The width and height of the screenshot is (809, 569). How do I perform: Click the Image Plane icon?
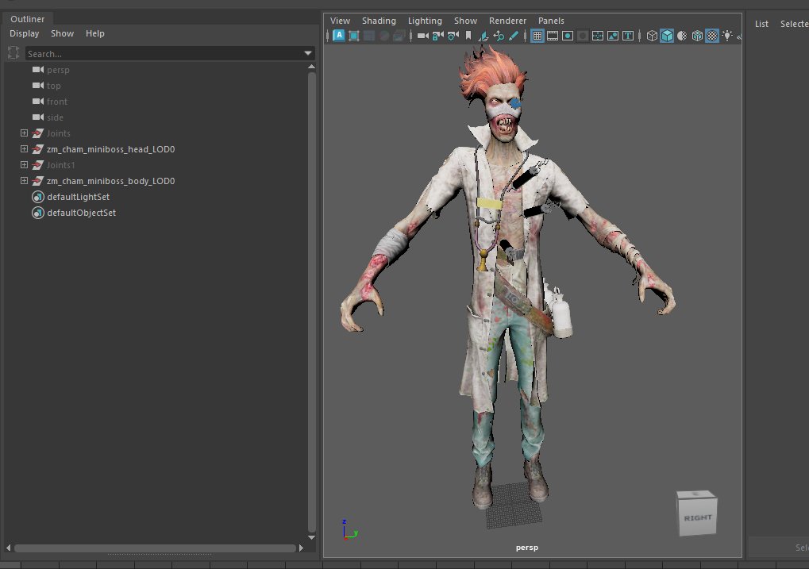pyautogui.click(x=483, y=36)
